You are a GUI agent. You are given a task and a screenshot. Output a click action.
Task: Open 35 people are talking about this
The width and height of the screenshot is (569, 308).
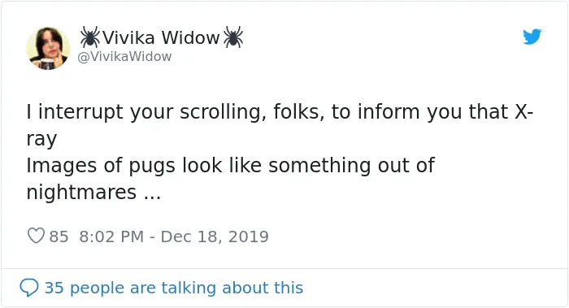click(x=174, y=288)
